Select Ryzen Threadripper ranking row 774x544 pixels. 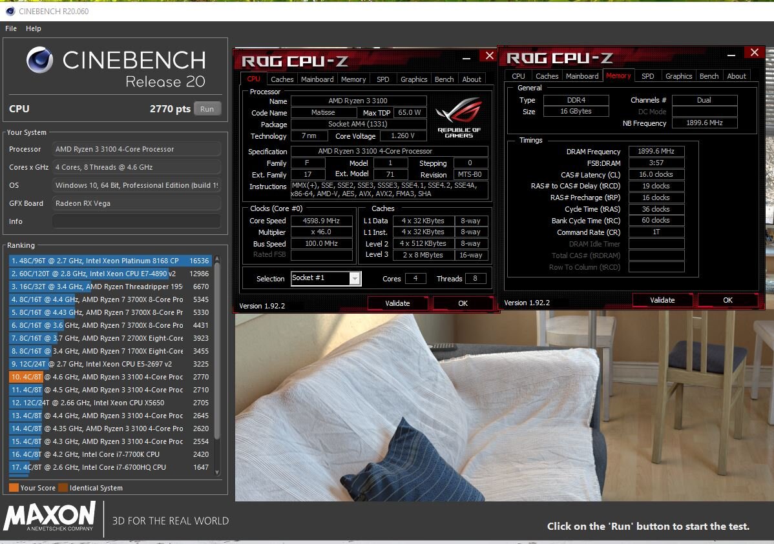point(110,287)
